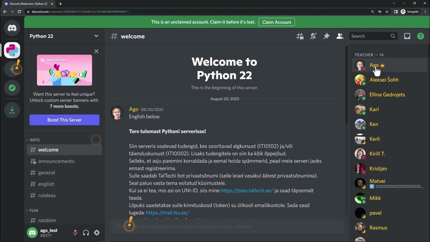Click browser tab search chevron
430x242 pixels.
pyautogui.click(x=394, y=3)
